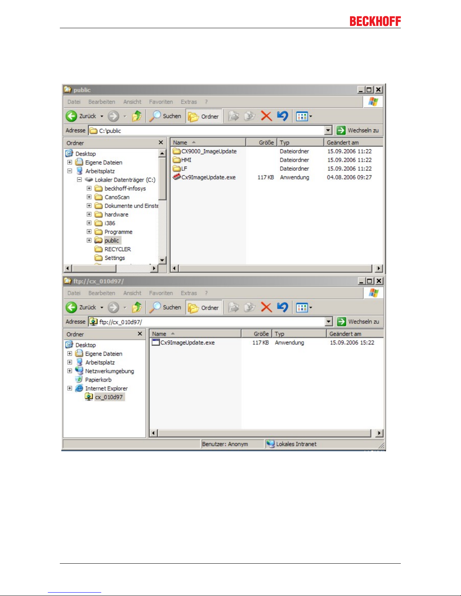Open address bar dropdown in public window
Viewport: 461px width, 596px height.
(329, 130)
